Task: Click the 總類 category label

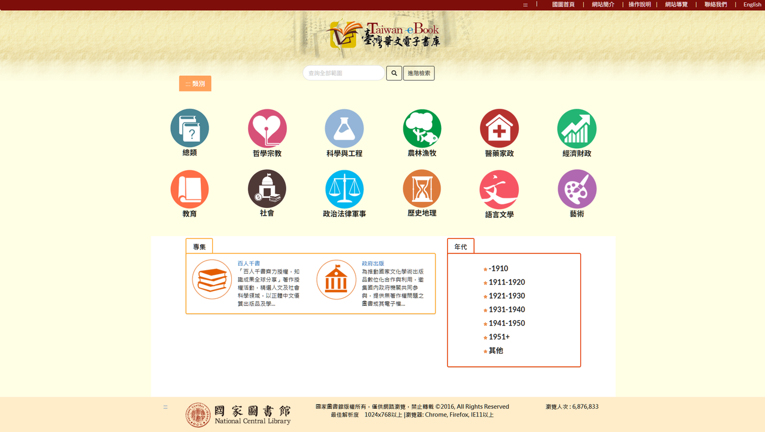Action: (189, 153)
